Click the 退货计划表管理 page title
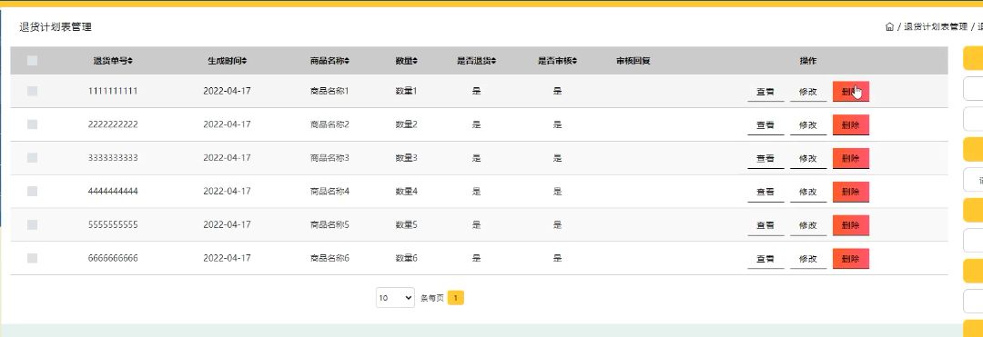Screen dimensions: 983x337 [x=56, y=27]
